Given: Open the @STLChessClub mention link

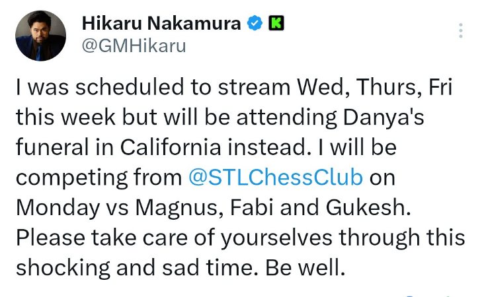Looking at the screenshot, I should click(275, 178).
